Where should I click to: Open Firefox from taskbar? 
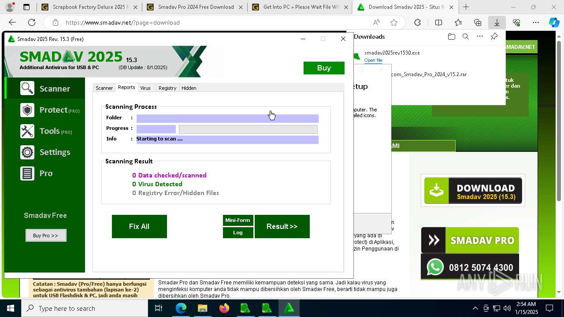click(224, 308)
